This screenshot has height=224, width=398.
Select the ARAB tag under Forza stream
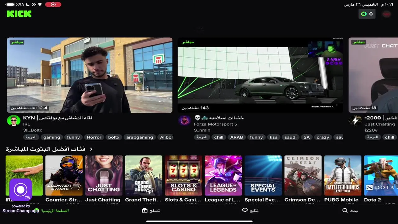coord(237,137)
